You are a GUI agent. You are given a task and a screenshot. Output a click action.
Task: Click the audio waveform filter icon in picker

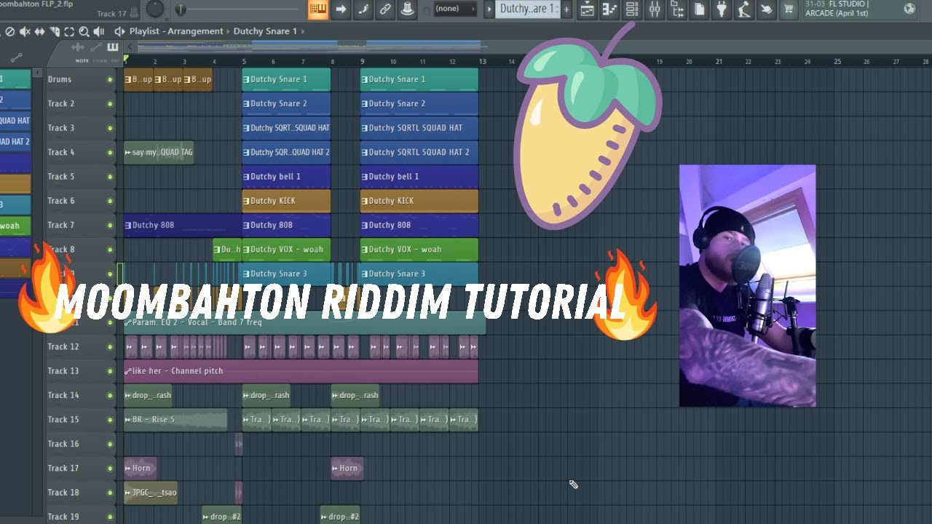click(x=78, y=47)
